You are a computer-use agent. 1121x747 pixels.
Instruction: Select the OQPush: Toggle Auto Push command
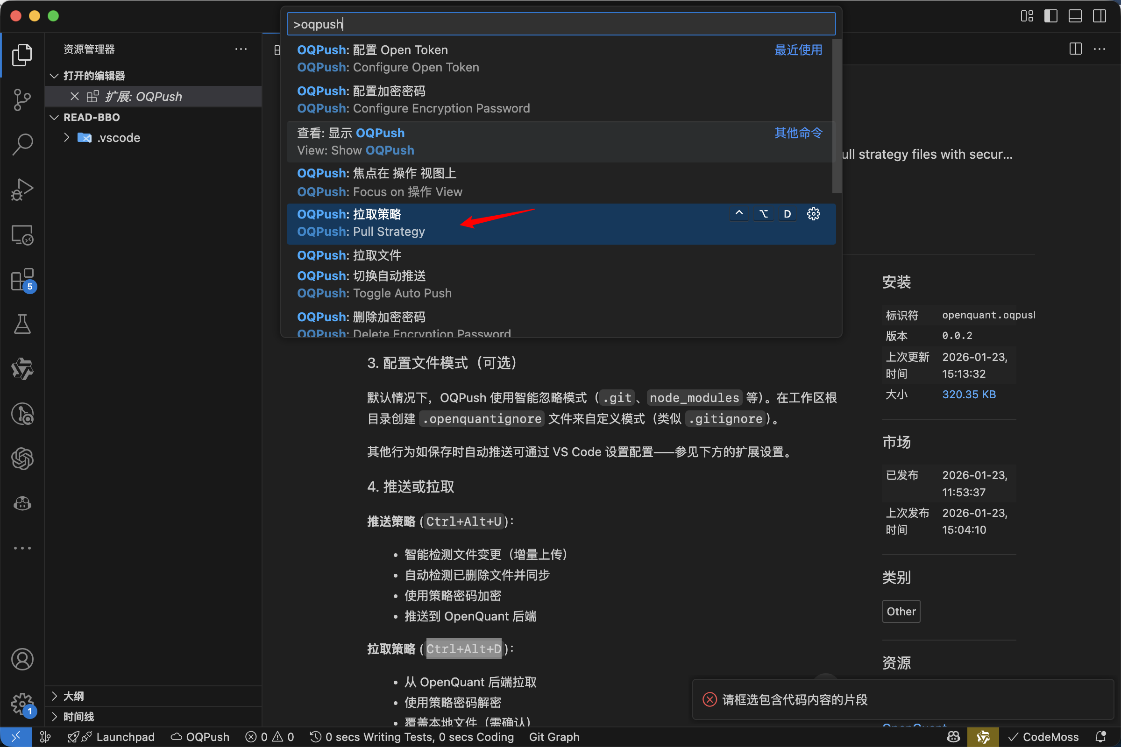coord(429,284)
